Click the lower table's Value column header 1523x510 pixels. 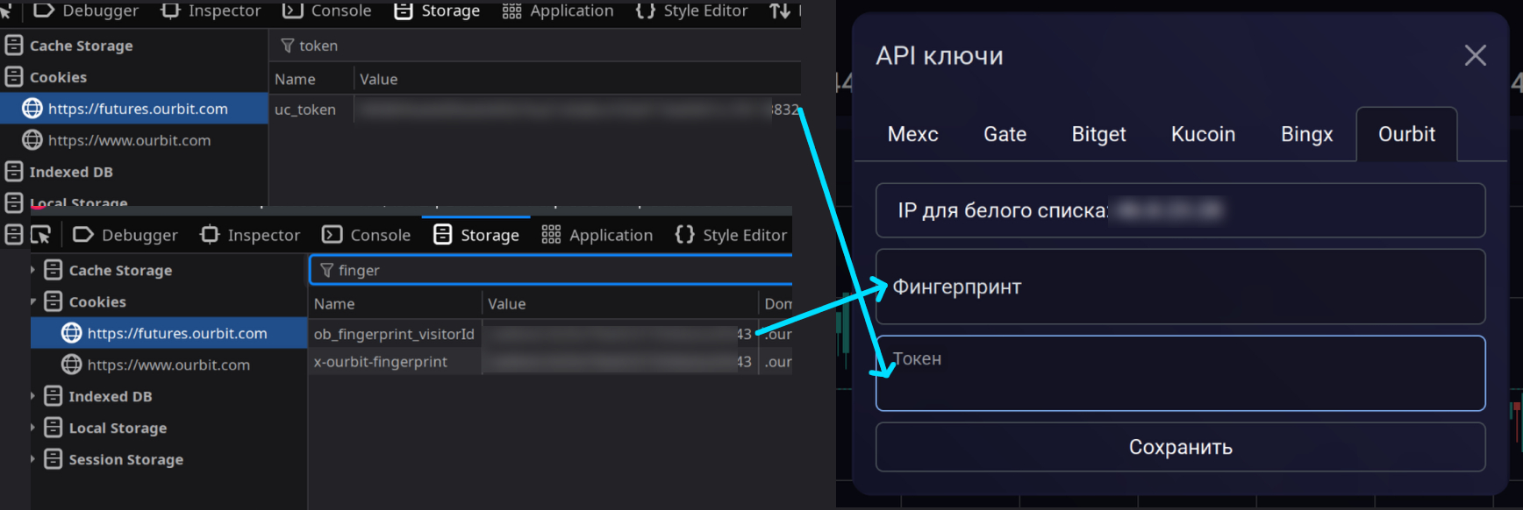pos(506,304)
